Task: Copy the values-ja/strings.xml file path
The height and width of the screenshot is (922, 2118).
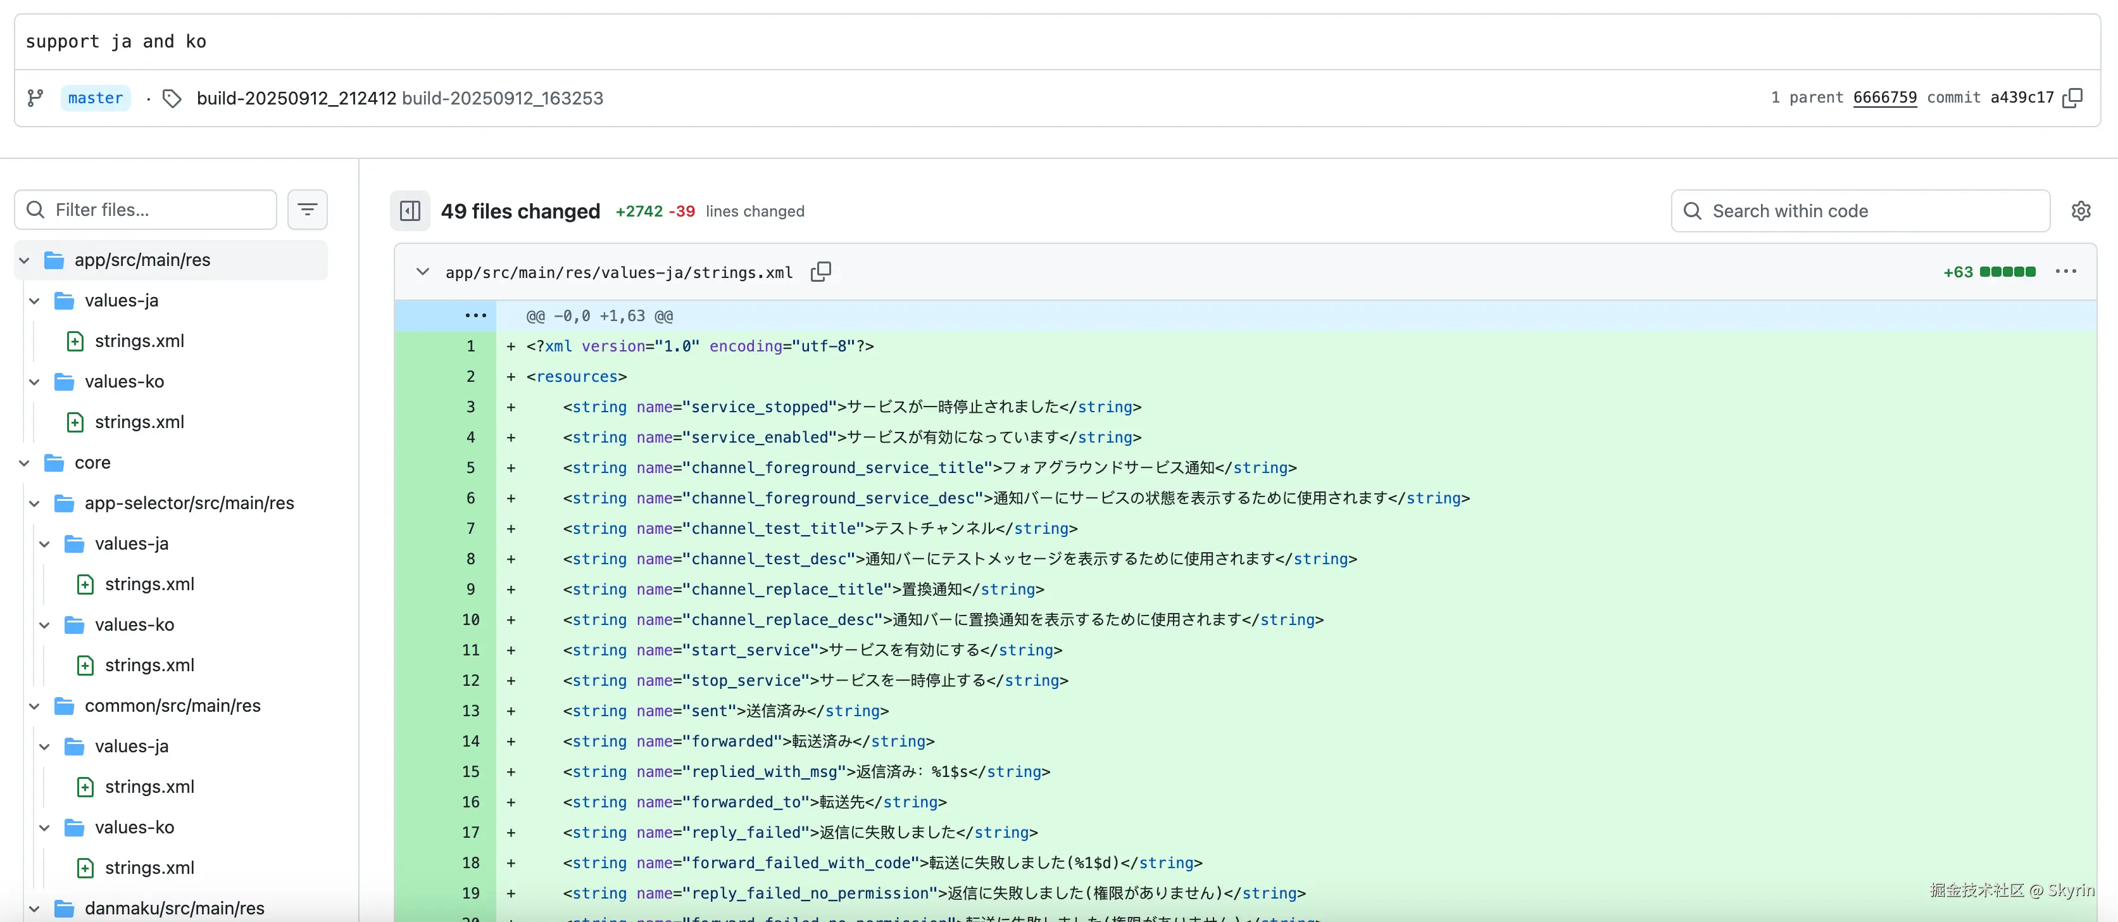Action: (820, 272)
